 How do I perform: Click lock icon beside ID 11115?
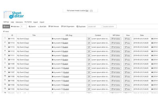pyautogui.click(x=9, y=39)
